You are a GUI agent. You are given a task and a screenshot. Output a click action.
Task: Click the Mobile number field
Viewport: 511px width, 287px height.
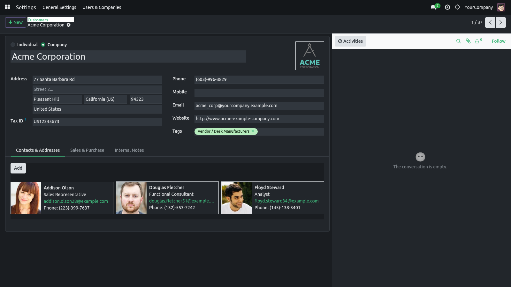[x=259, y=92]
